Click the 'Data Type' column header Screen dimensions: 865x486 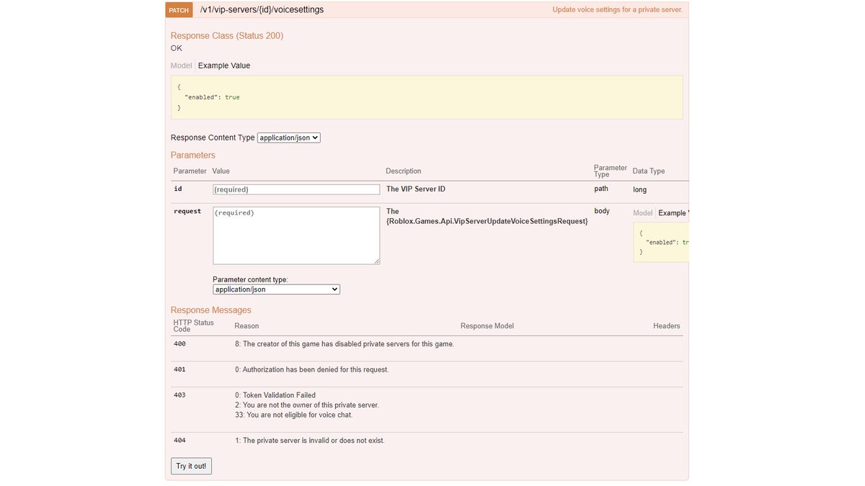(x=649, y=171)
